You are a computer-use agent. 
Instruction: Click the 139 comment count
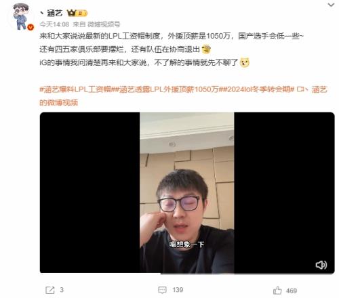click(178, 290)
